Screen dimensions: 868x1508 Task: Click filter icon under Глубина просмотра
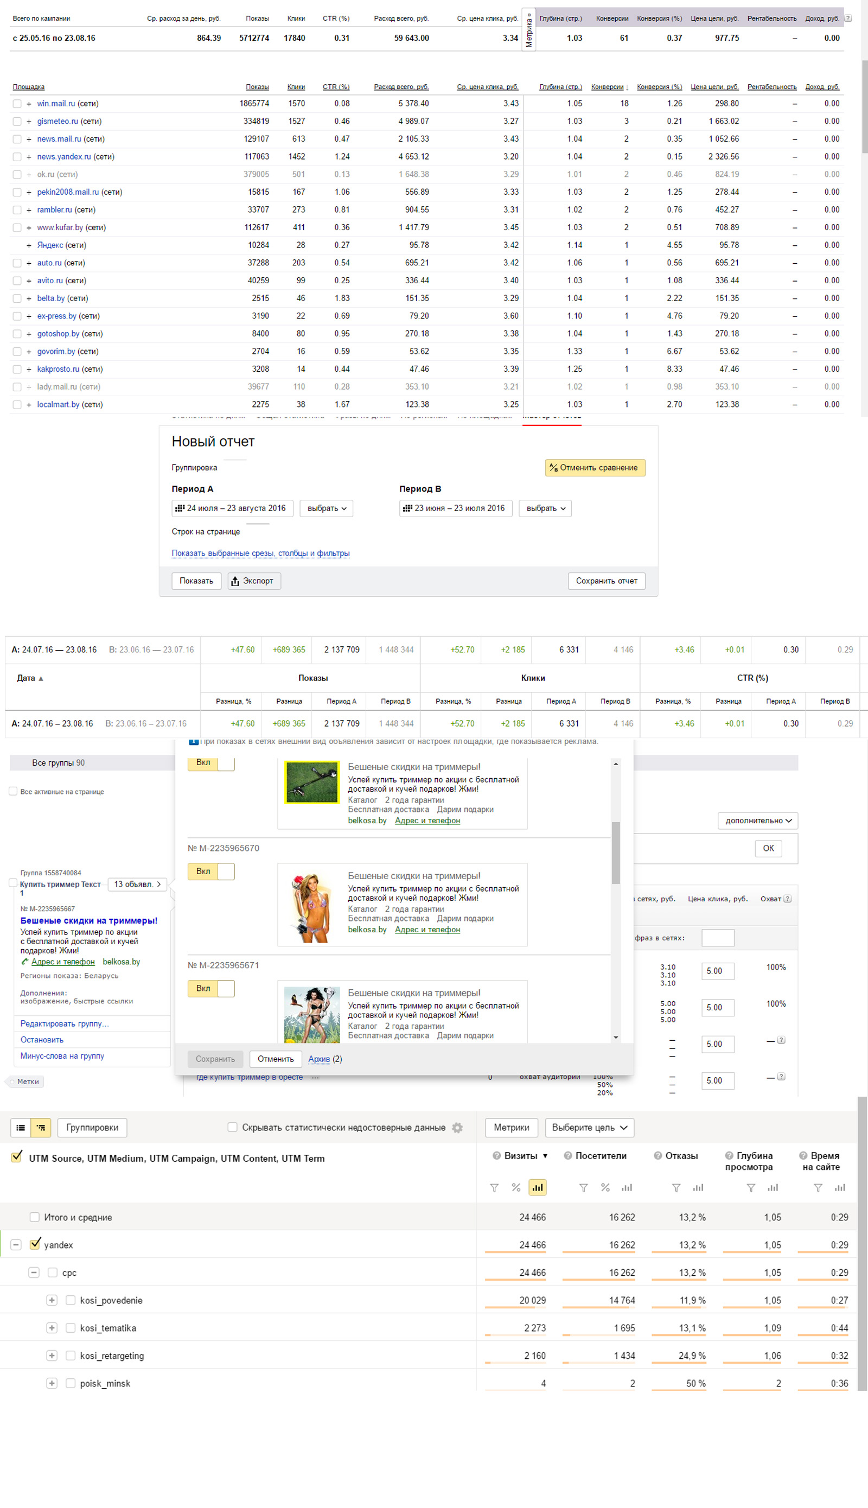point(751,1187)
